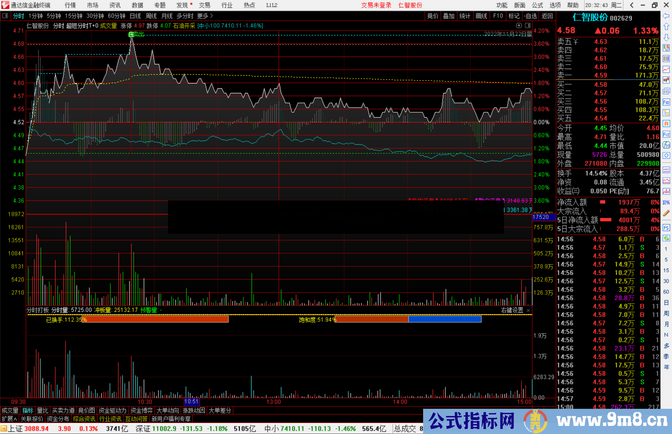
Task: Expand the 扩展 panel expander
Action: pos(9,419)
